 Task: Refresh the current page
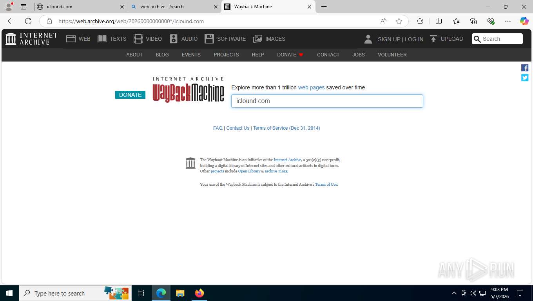point(28,21)
